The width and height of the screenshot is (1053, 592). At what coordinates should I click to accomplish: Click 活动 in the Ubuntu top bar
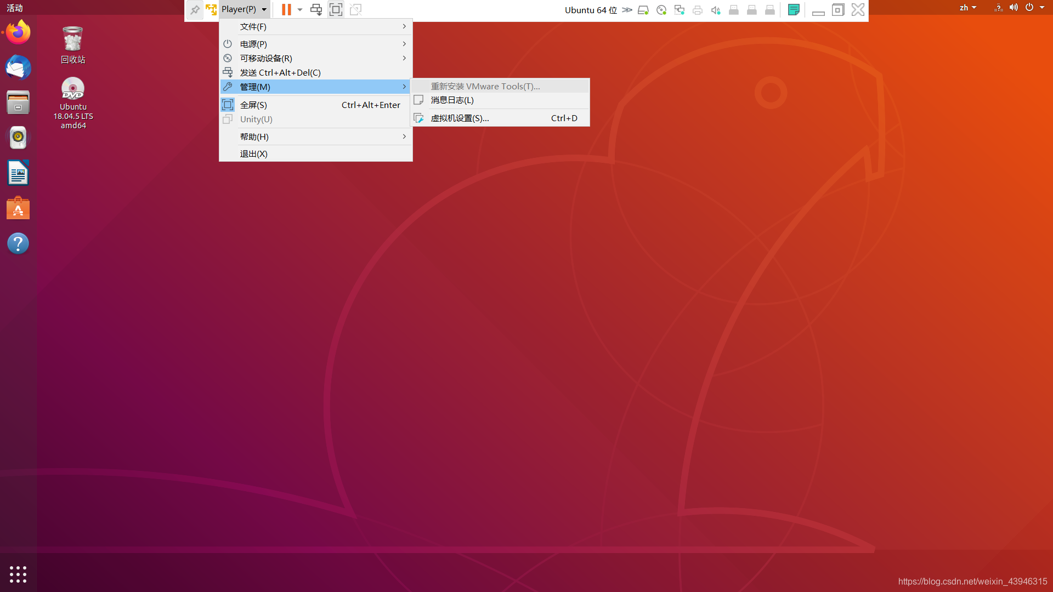14,8
